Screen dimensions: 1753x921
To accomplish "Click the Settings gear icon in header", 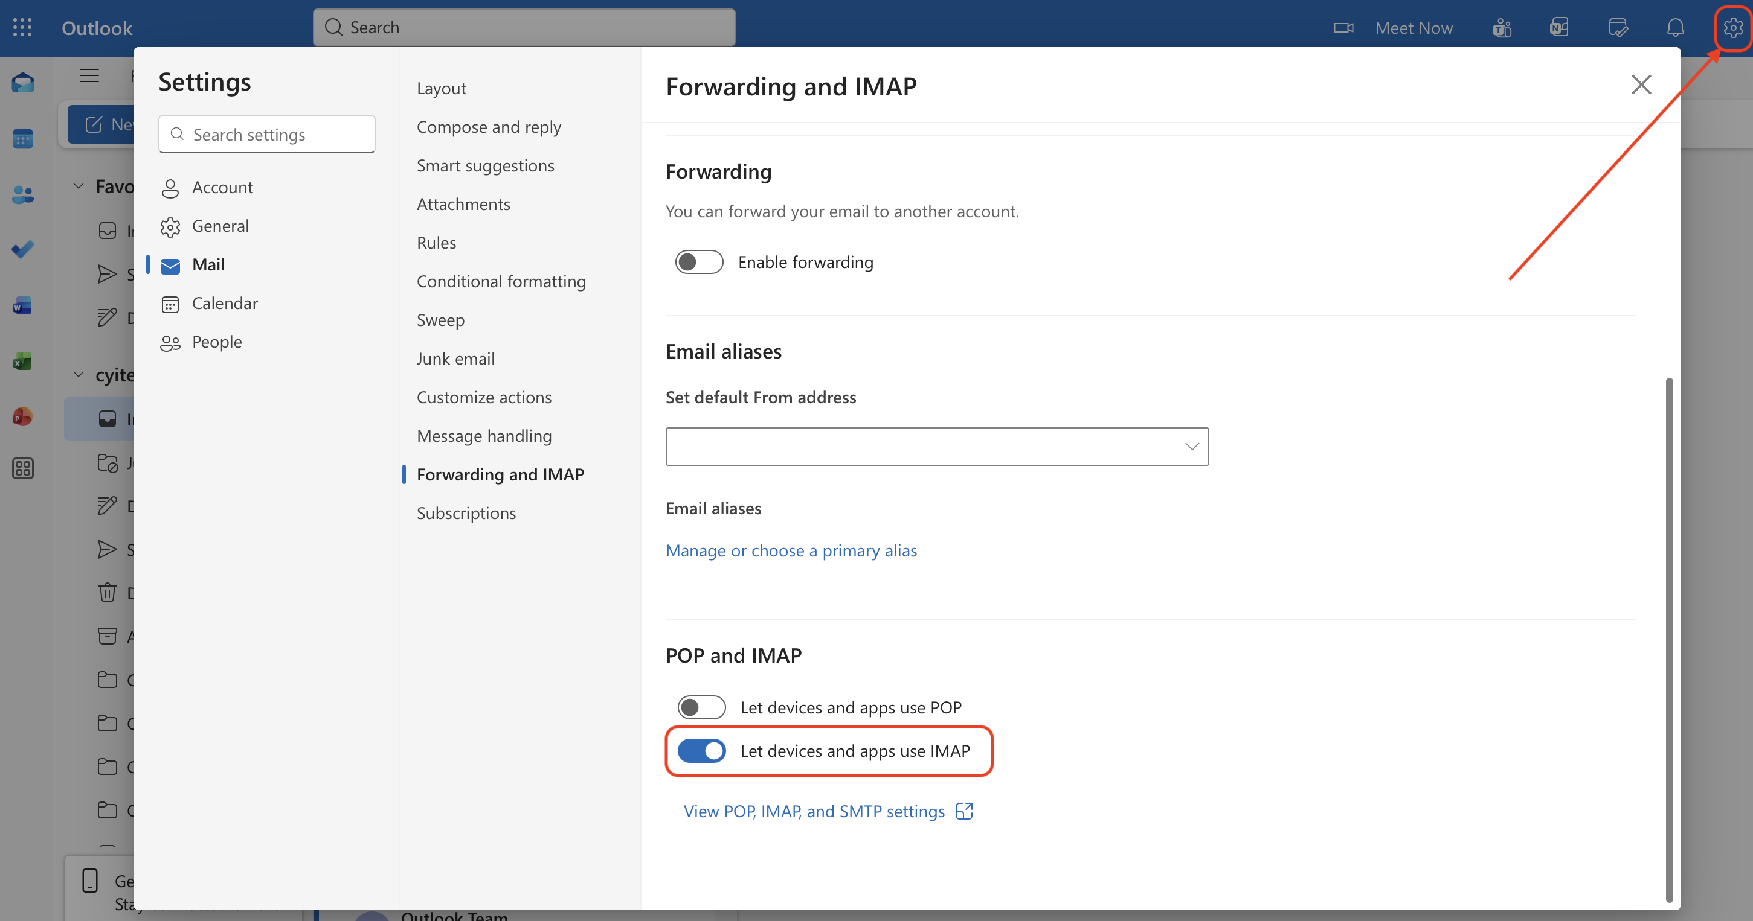I will (1732, 28).
